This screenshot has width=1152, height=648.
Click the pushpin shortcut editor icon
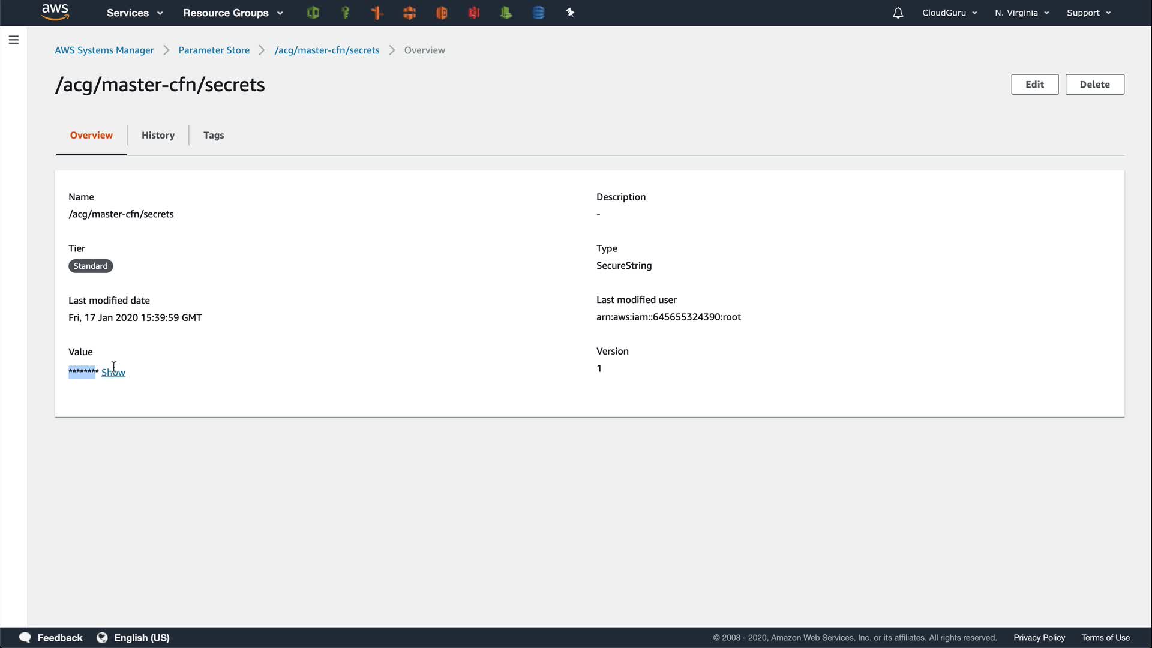click(x=570, y=13)
